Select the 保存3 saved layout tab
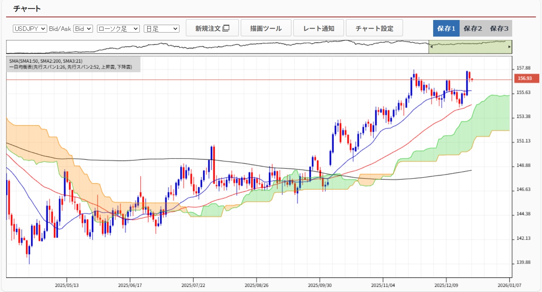542x292 pixels. (x=499, y=28)
